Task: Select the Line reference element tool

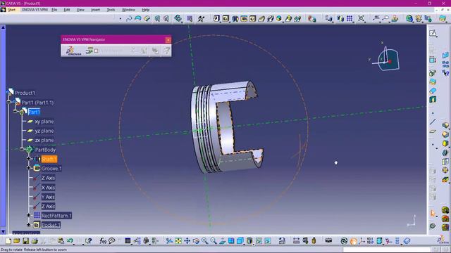Action: (x=433, y=122)
